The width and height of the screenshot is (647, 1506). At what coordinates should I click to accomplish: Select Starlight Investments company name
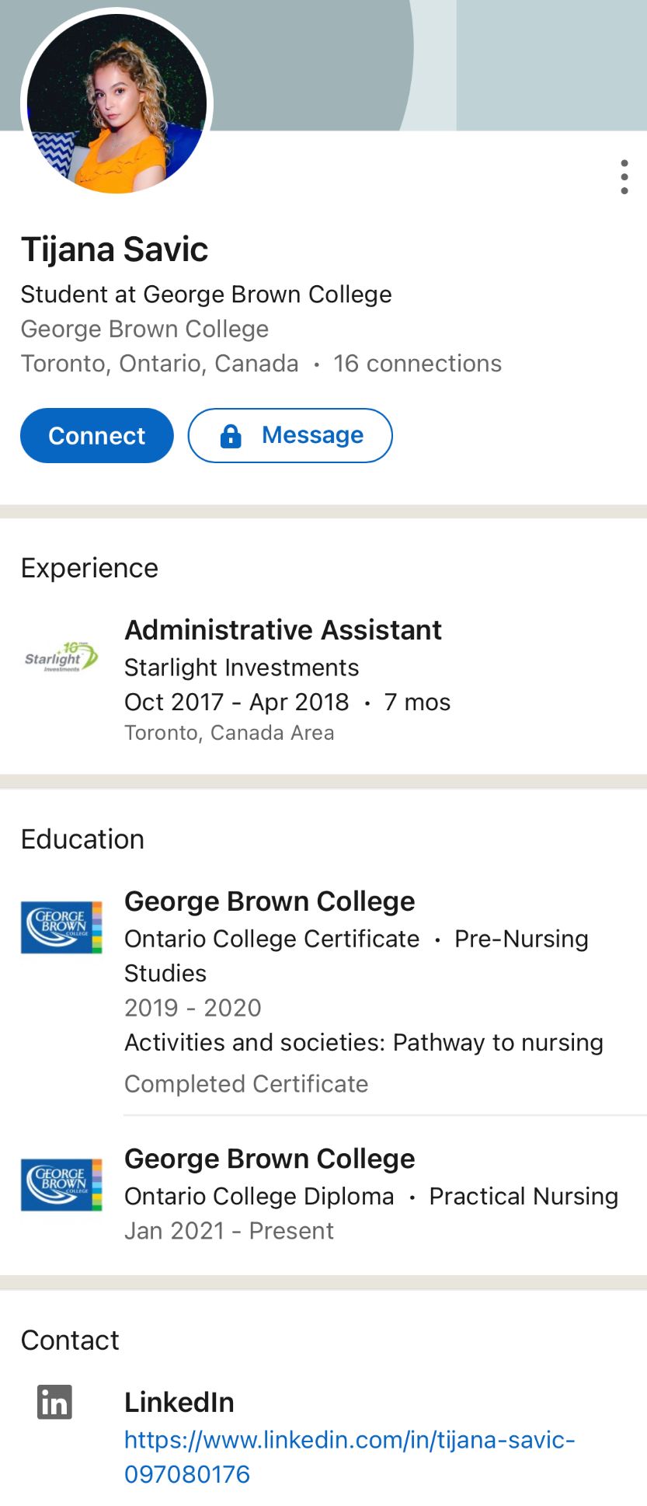click(242, 668)
